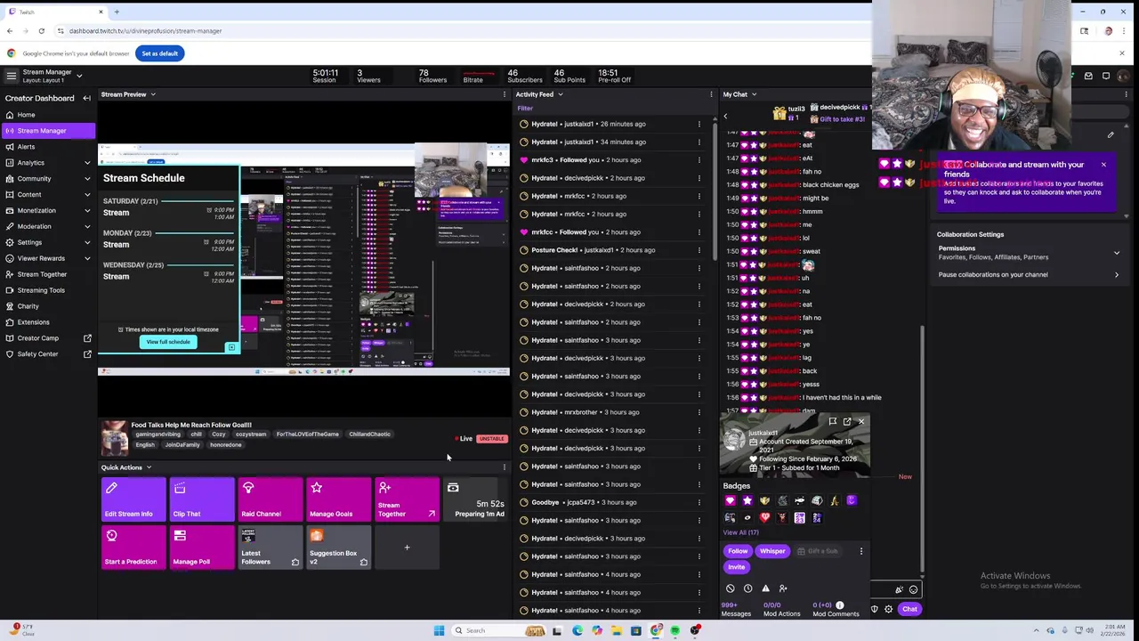Open Stream Preview panel options menu

point(505,94)
